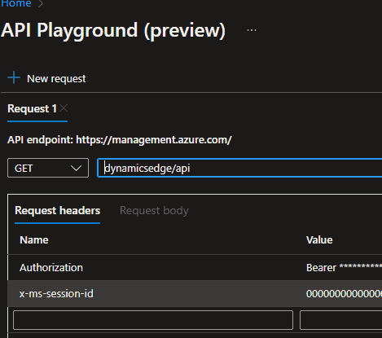Screen dimensions: 382x338
Task: Click the API endpoint URL text
Action: point(154,140)
